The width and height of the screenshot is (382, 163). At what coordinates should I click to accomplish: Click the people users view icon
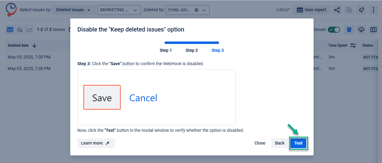(20, 30)
